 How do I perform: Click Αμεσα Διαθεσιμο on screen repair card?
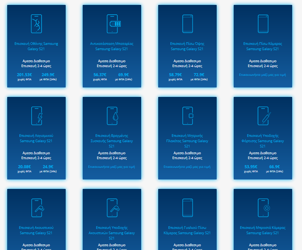(x=36, y=61)
